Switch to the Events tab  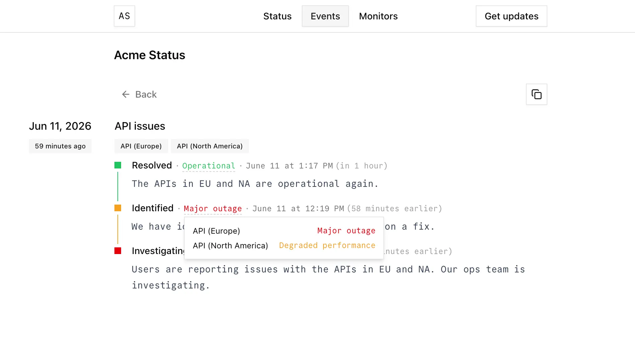coord(325,16)
